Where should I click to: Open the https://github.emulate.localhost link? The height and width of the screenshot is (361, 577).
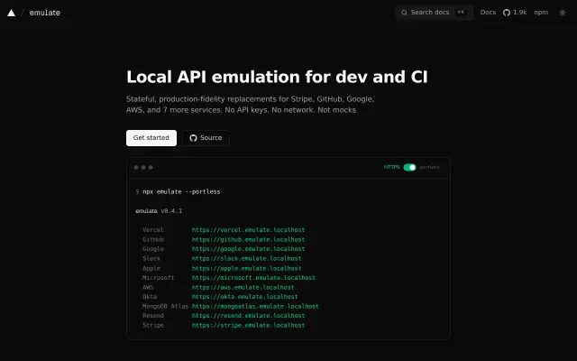point(249,239)
